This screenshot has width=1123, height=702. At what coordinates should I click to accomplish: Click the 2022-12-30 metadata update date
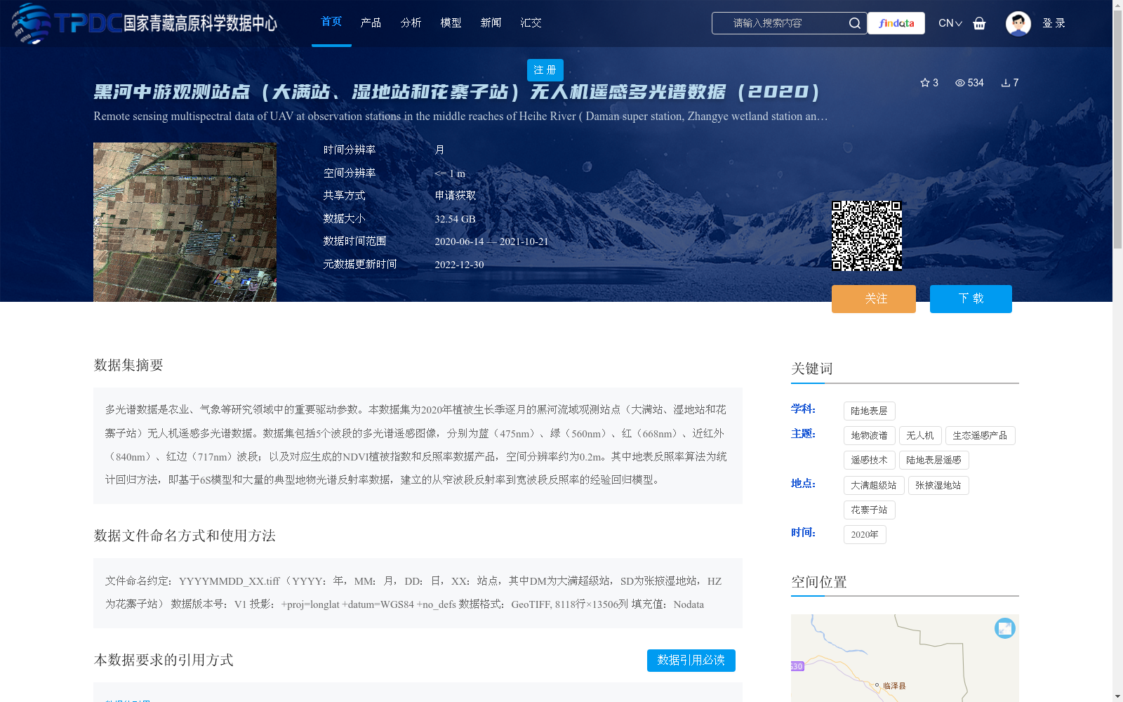point(459,265)
